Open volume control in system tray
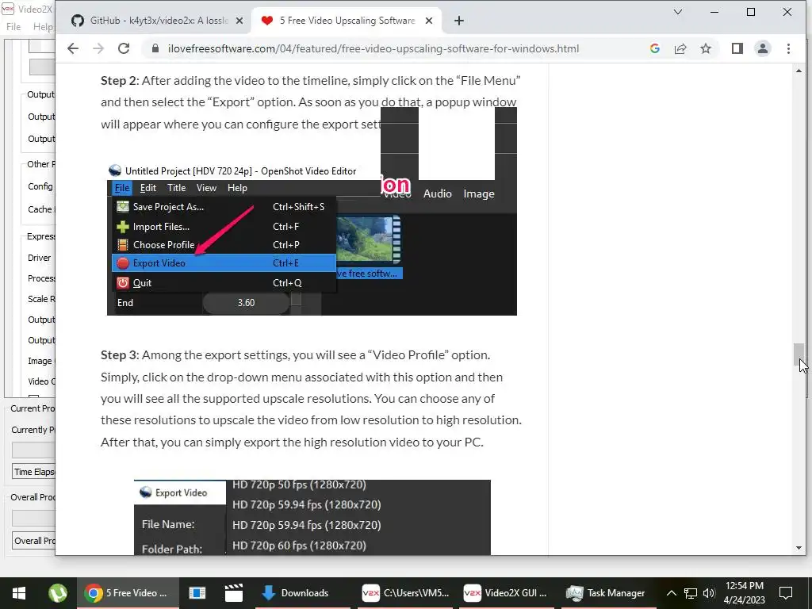The width and height of the screenshot is (812, 609). pyautogui.click(x=709, y=593)
